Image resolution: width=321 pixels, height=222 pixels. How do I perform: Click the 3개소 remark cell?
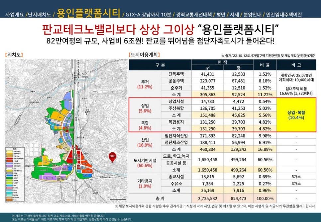(296, 184)
